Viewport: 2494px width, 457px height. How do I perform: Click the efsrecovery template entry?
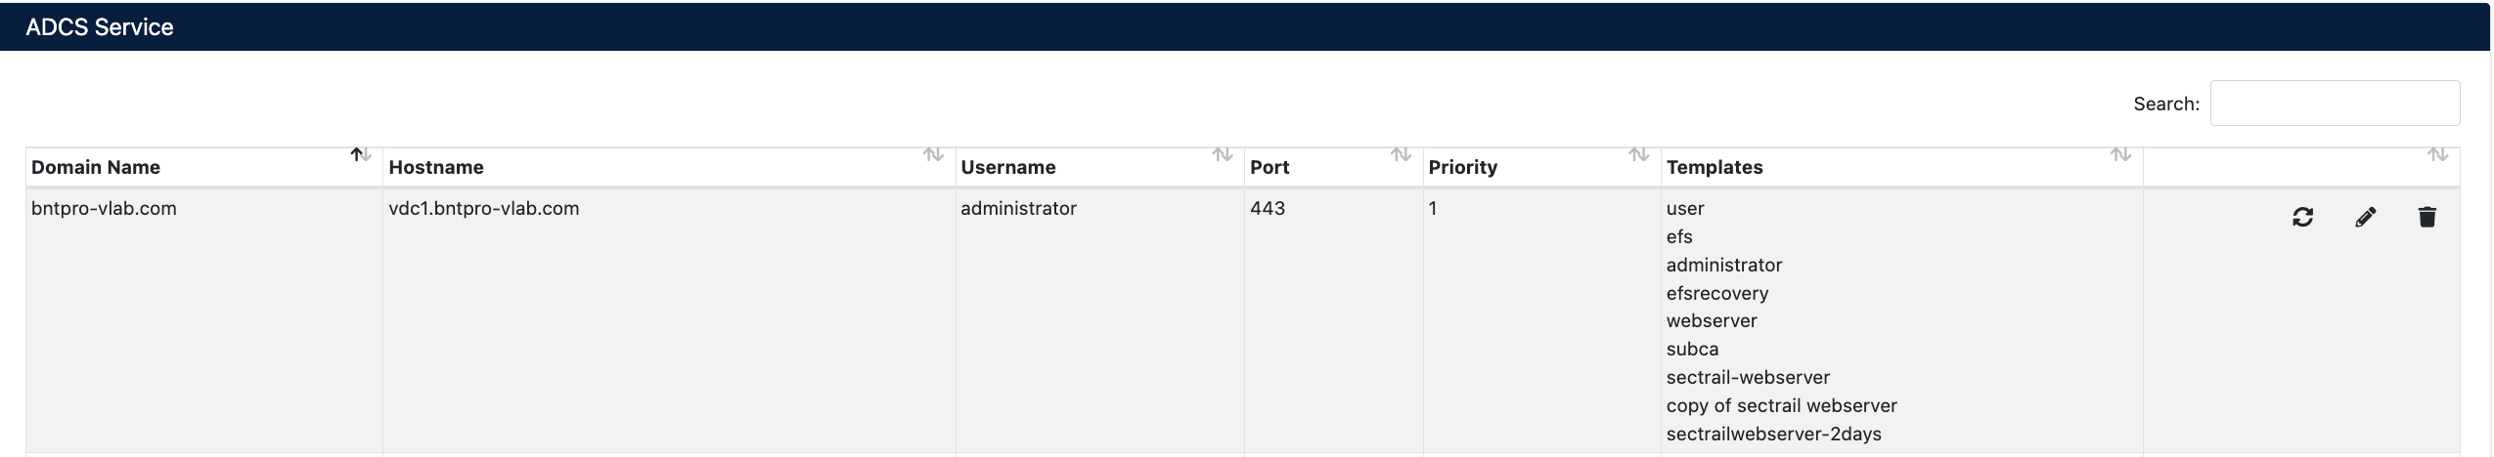[x=1716, y=293]
